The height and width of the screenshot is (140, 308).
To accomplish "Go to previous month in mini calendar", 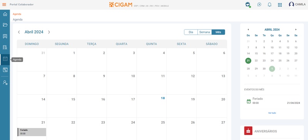I will [x=248, y=30].
